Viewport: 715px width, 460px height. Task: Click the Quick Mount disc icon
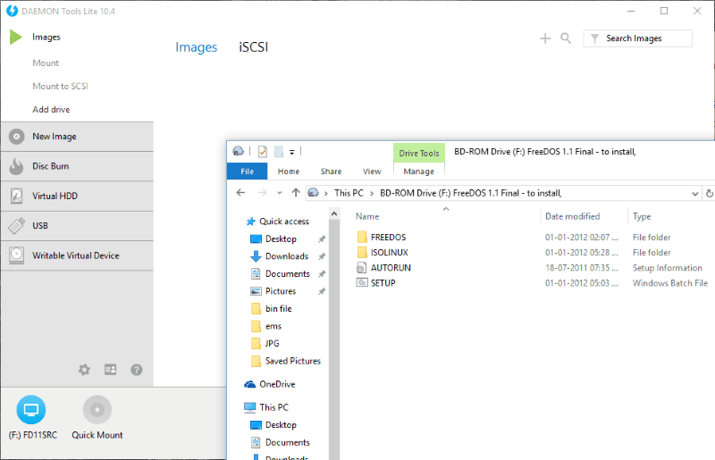(97, 409)
